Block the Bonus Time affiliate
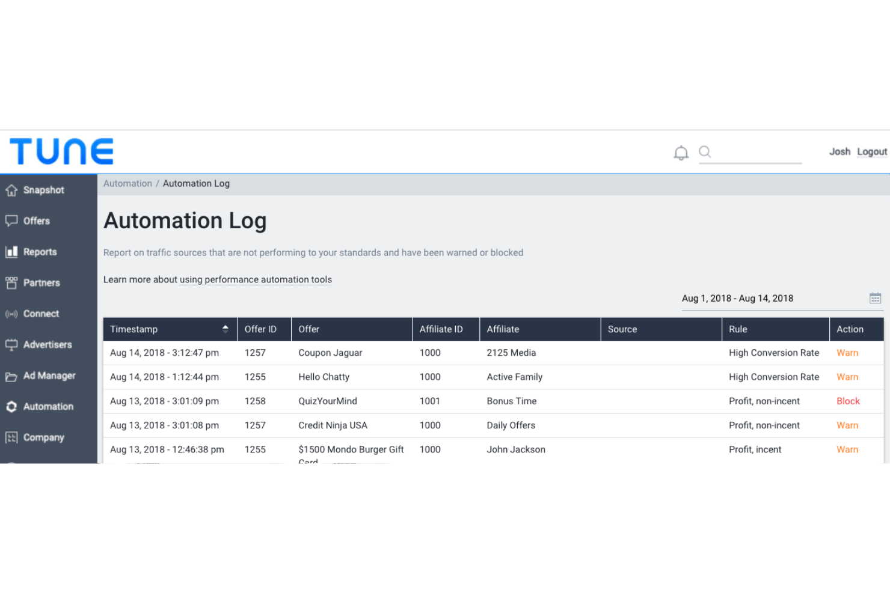This screenshot has width=890, height=593. point(848,401)
